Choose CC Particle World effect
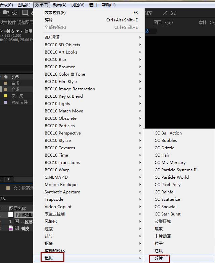This screenshot has height=263, width=215. click(x=179, y=177)
